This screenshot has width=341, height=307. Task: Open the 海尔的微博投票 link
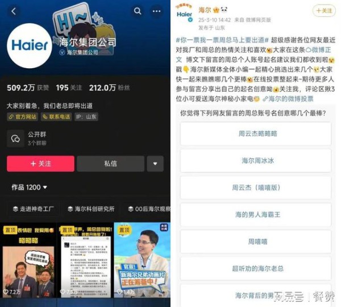(x=288, y=99)
